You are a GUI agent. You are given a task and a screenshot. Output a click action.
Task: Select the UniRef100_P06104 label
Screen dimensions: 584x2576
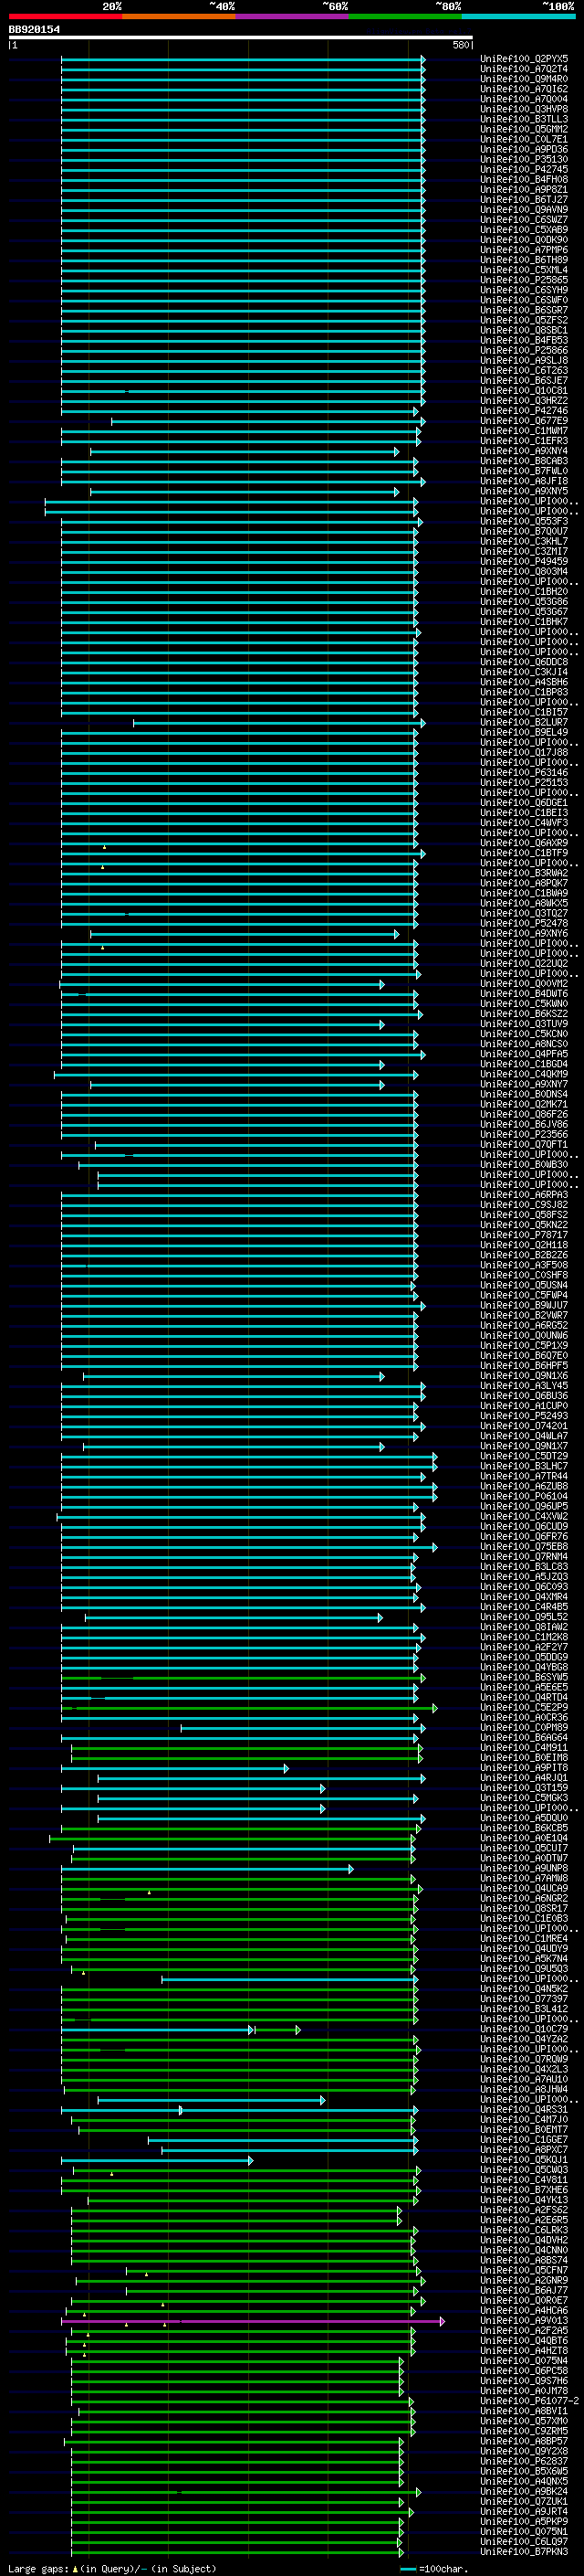[523, 1497]
